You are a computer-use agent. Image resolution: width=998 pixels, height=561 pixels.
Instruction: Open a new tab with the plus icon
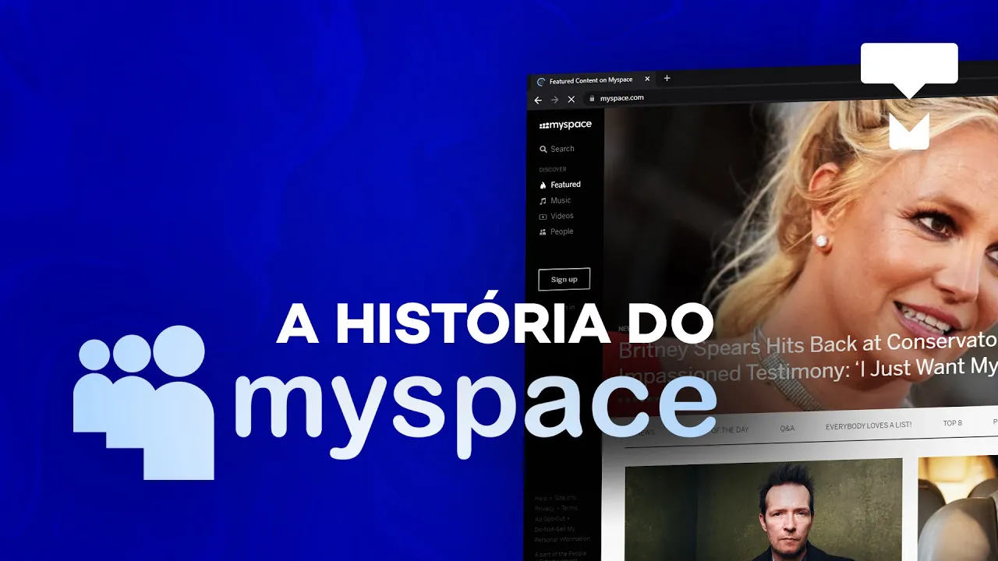(667, 78)
